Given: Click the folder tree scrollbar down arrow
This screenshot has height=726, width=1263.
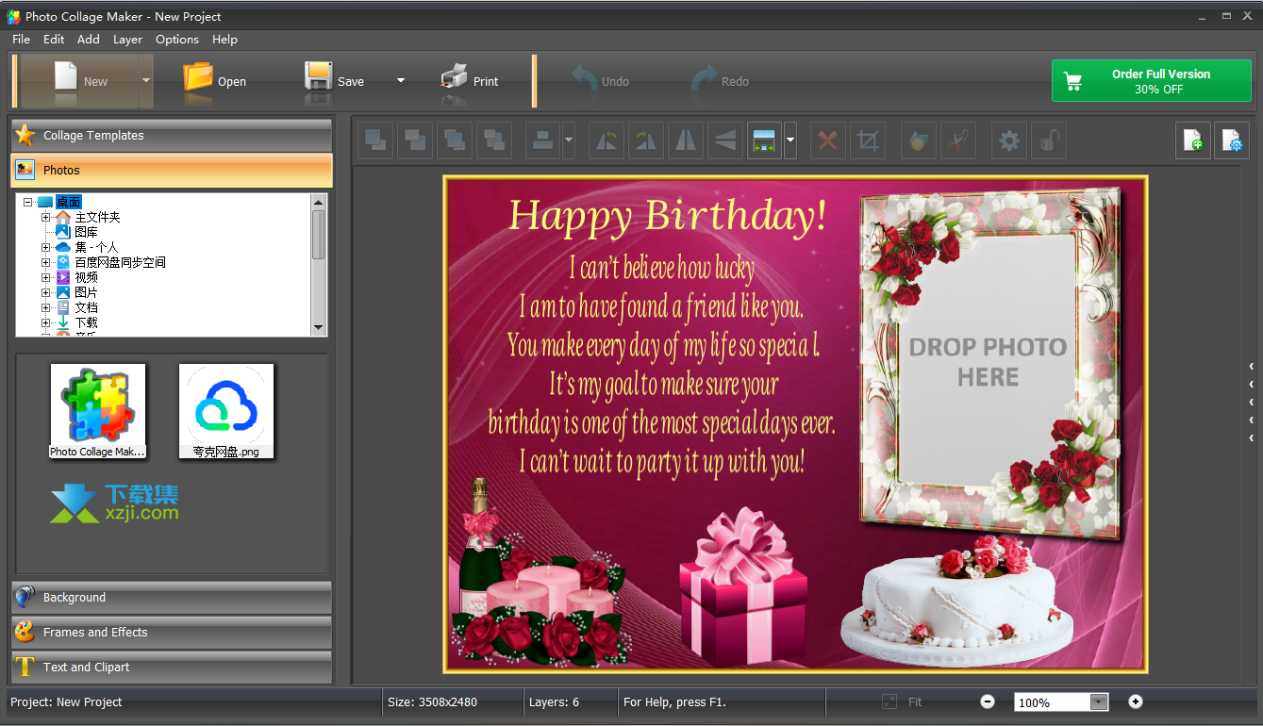Looking at the screenshot, I should [x=318, y=327].
